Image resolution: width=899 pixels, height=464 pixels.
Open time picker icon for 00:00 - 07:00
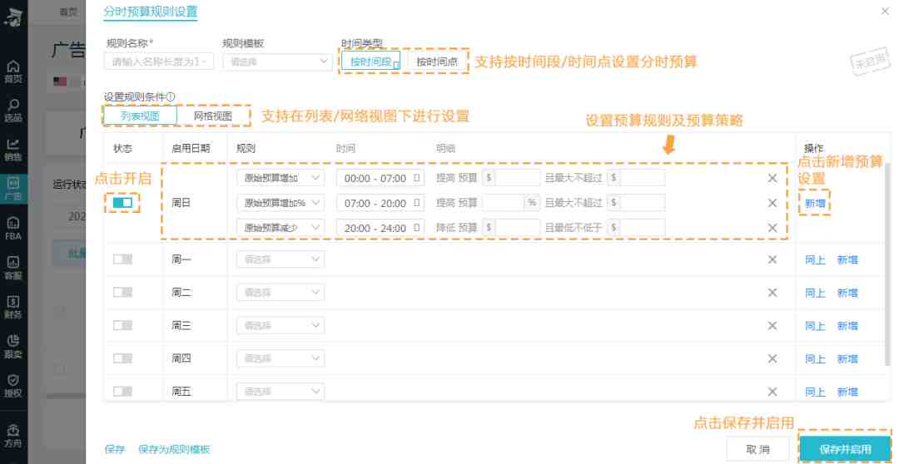pyautogui.click(x=416, y=178)
